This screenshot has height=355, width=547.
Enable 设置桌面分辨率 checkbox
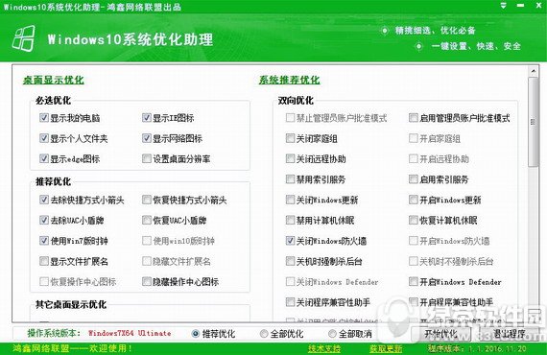point(147,158)
